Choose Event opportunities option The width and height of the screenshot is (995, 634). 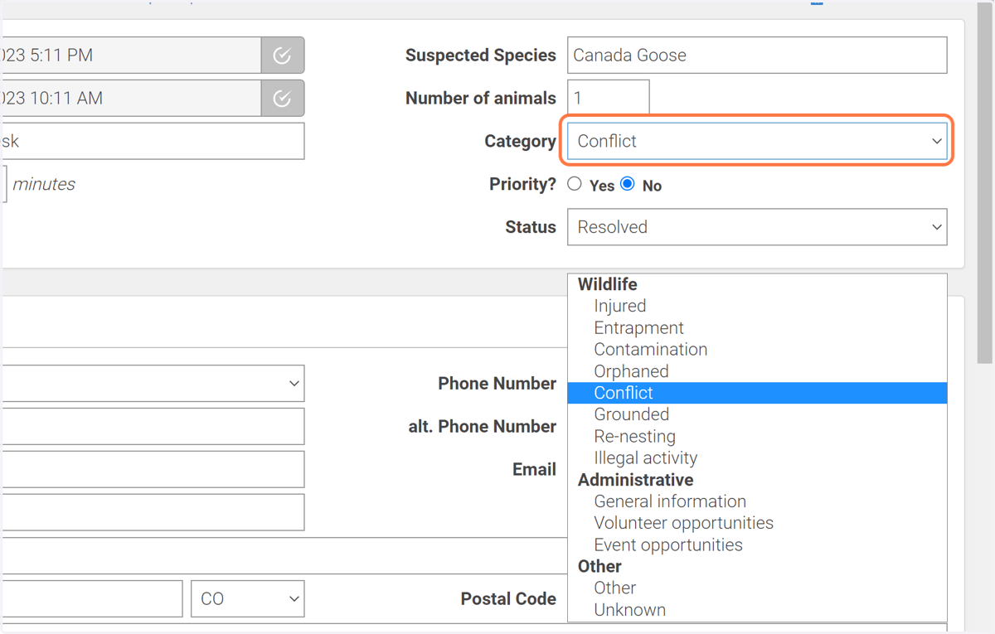click(x=757, y=544)
